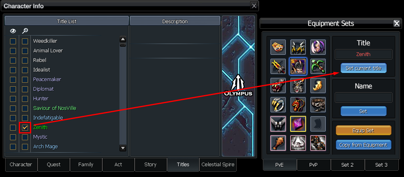This screenshot has height=177, width=404.
Task: Select the flaming sword weapon icon
Action: [278, 66]
